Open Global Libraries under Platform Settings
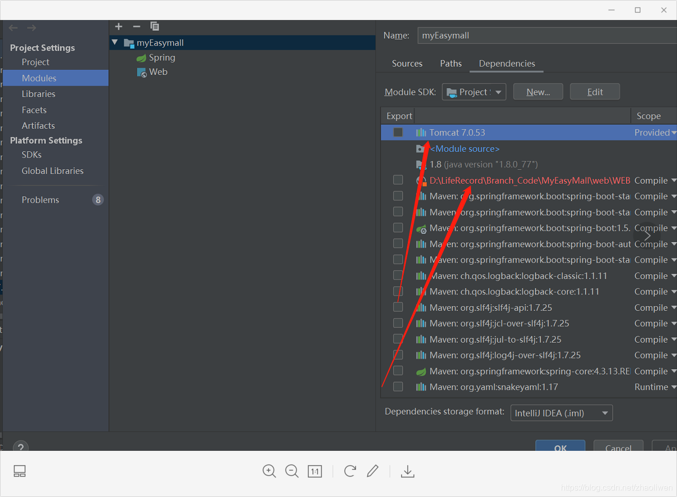This screenshot has height=497, width=677. click(52, 171)
